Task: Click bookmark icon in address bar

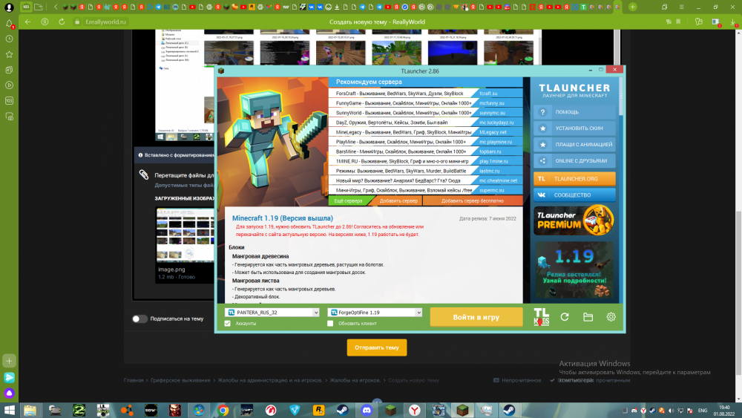Action: coord(679,22)
